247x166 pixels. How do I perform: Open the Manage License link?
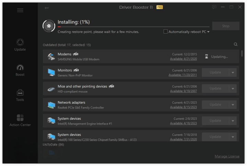(x=227, y=156)
